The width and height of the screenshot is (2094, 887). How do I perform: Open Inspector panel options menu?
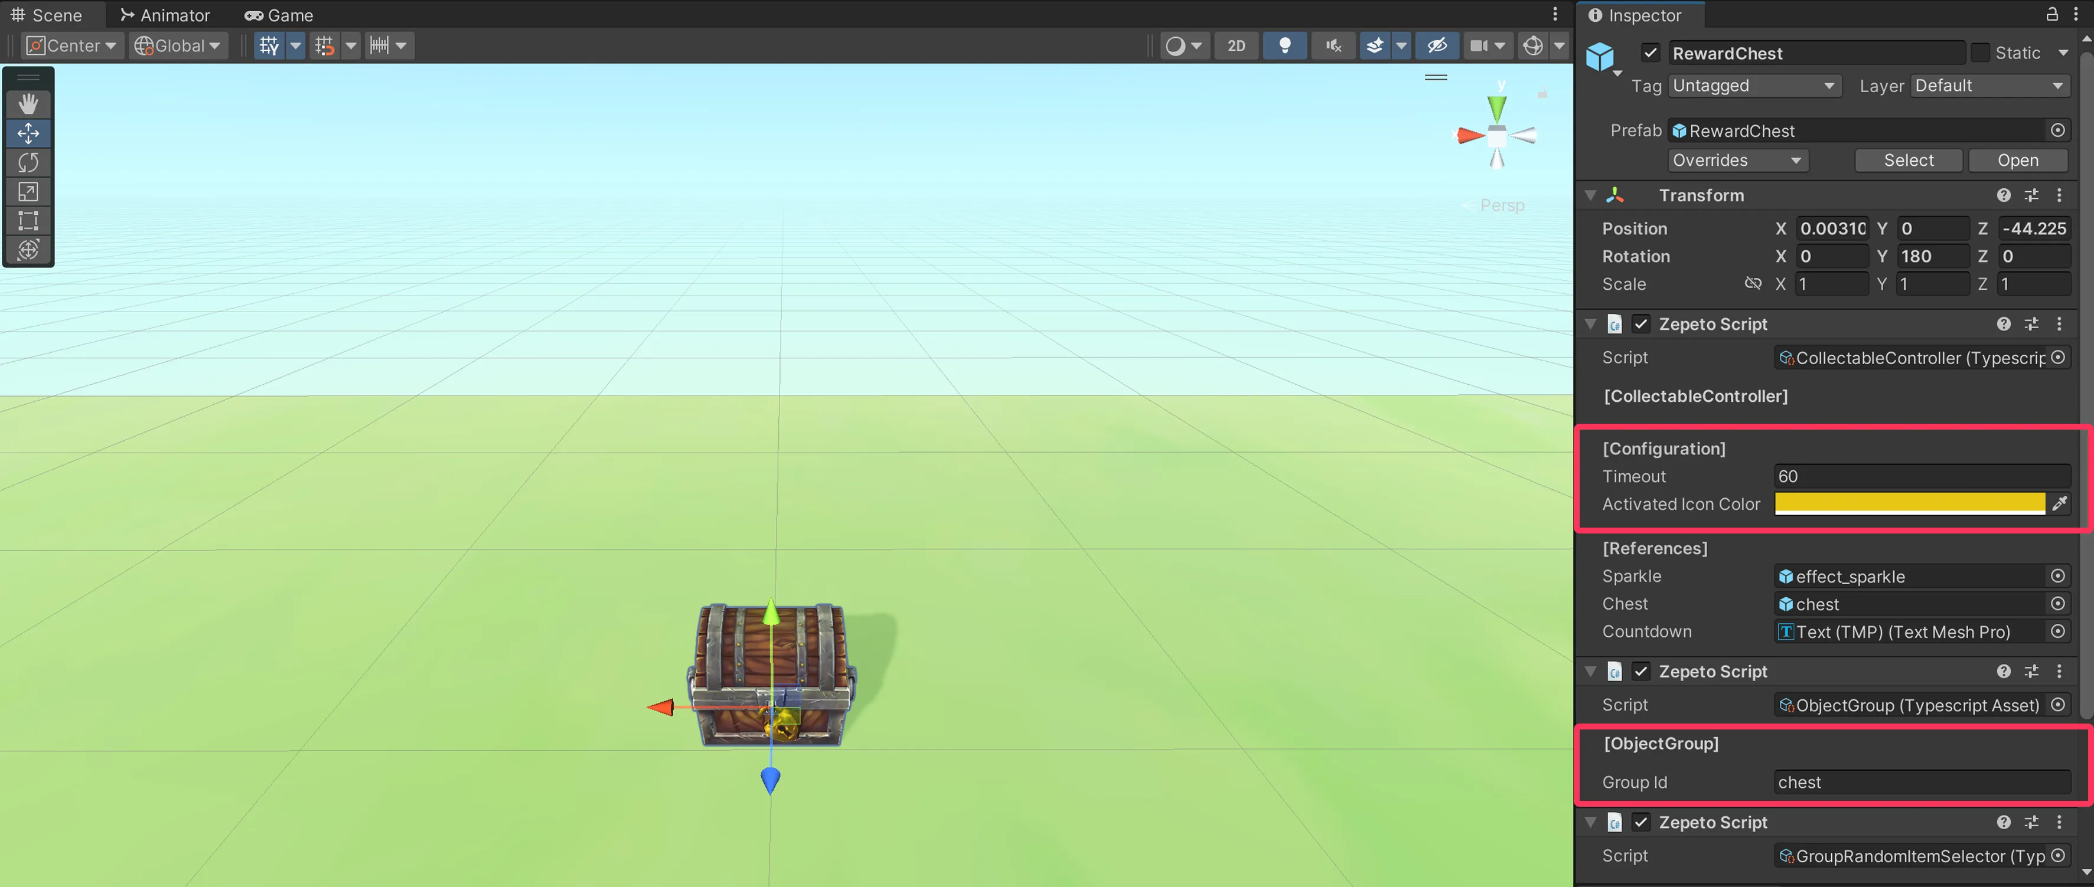[2075, 15]
